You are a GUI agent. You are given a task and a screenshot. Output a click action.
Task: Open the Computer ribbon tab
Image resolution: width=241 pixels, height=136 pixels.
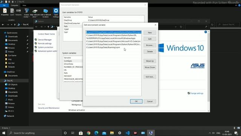14,5
